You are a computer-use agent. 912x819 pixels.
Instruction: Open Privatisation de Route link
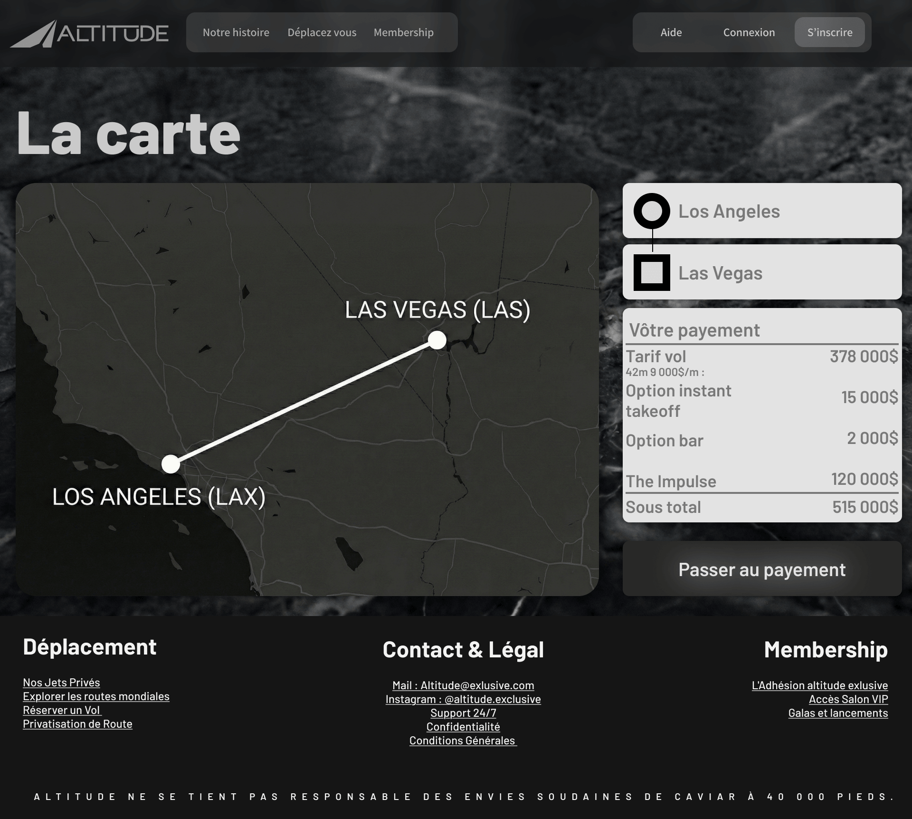[77, 724]
